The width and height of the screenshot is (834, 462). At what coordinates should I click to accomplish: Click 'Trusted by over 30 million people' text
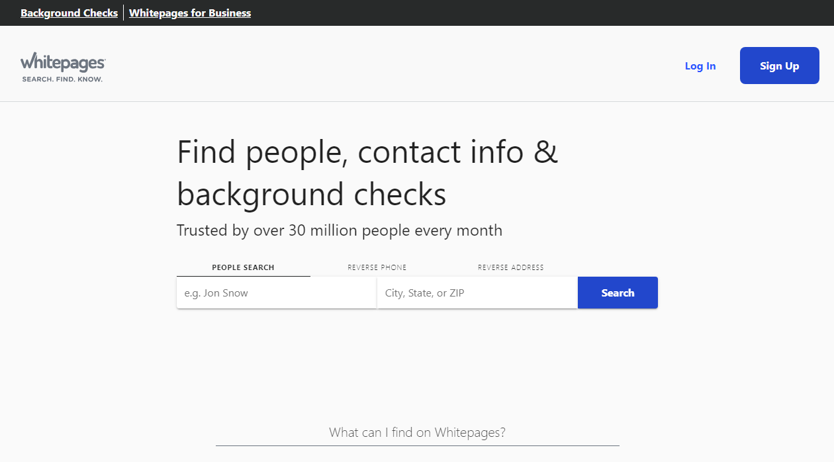click(x=340, y=230)
